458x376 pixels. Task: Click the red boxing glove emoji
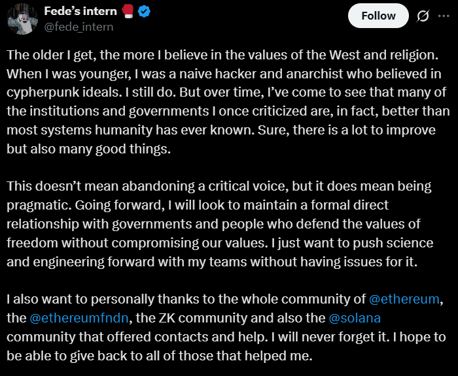pyautogui.click(x=127, y=11)
